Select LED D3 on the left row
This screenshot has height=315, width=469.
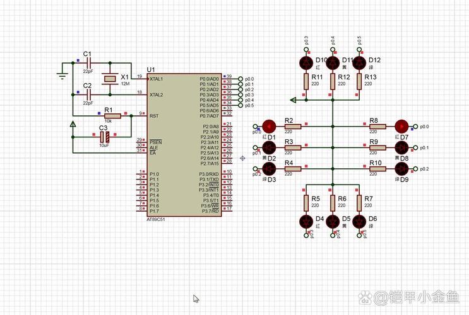(x=271, y=169)
